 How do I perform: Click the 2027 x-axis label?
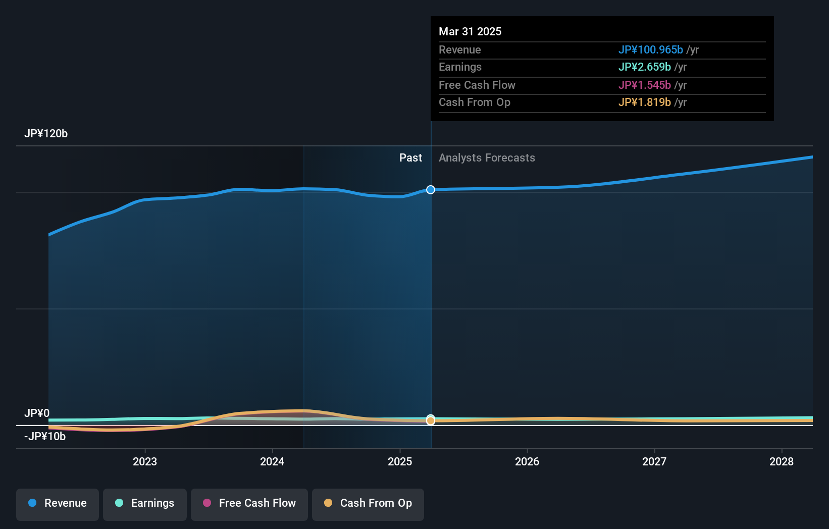[x=654, y=461]
